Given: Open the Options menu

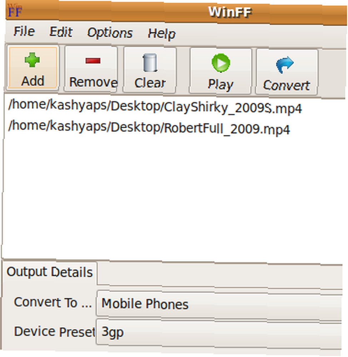Looking at the screenshot, I should tap(110, 33).
